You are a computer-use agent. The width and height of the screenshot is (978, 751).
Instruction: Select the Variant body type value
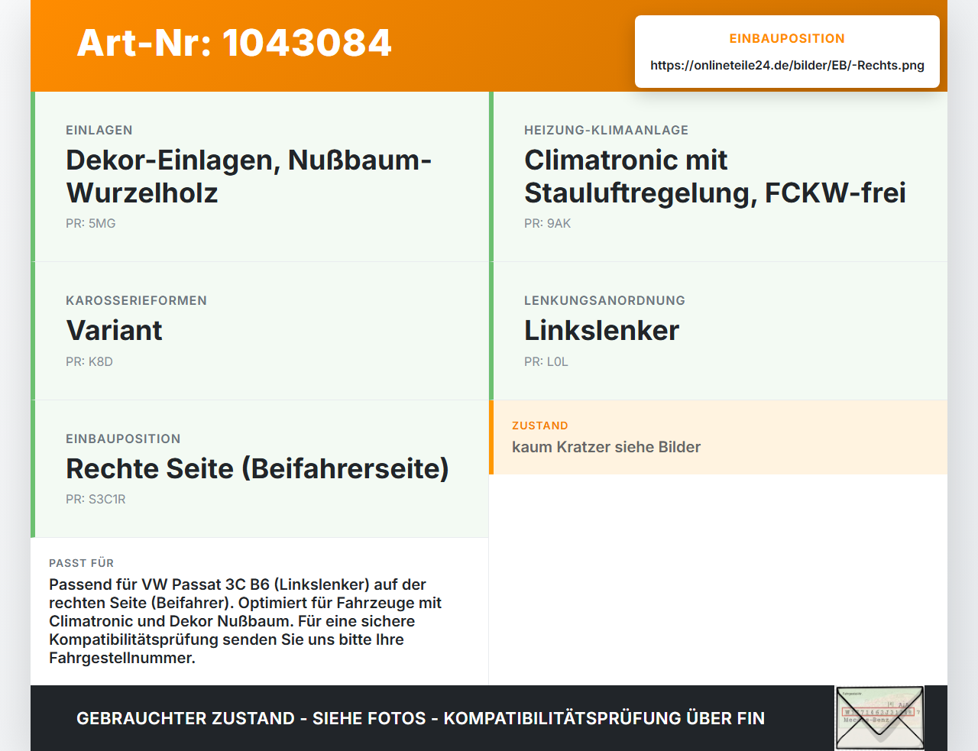pos(114,330)
